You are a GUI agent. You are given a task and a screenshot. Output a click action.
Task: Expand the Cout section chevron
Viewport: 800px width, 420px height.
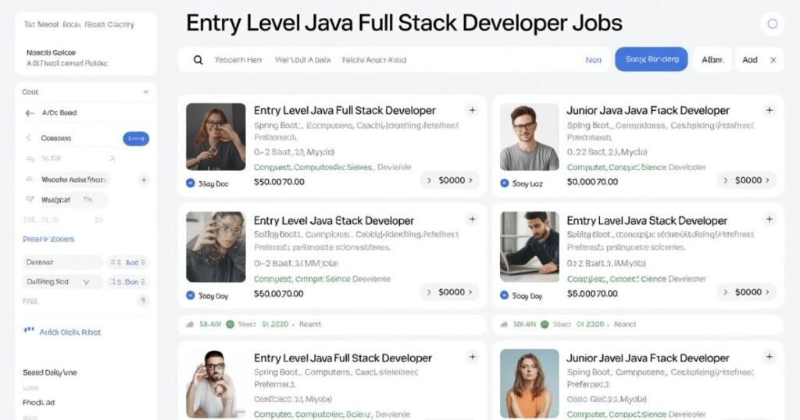[x=145, y=92]
